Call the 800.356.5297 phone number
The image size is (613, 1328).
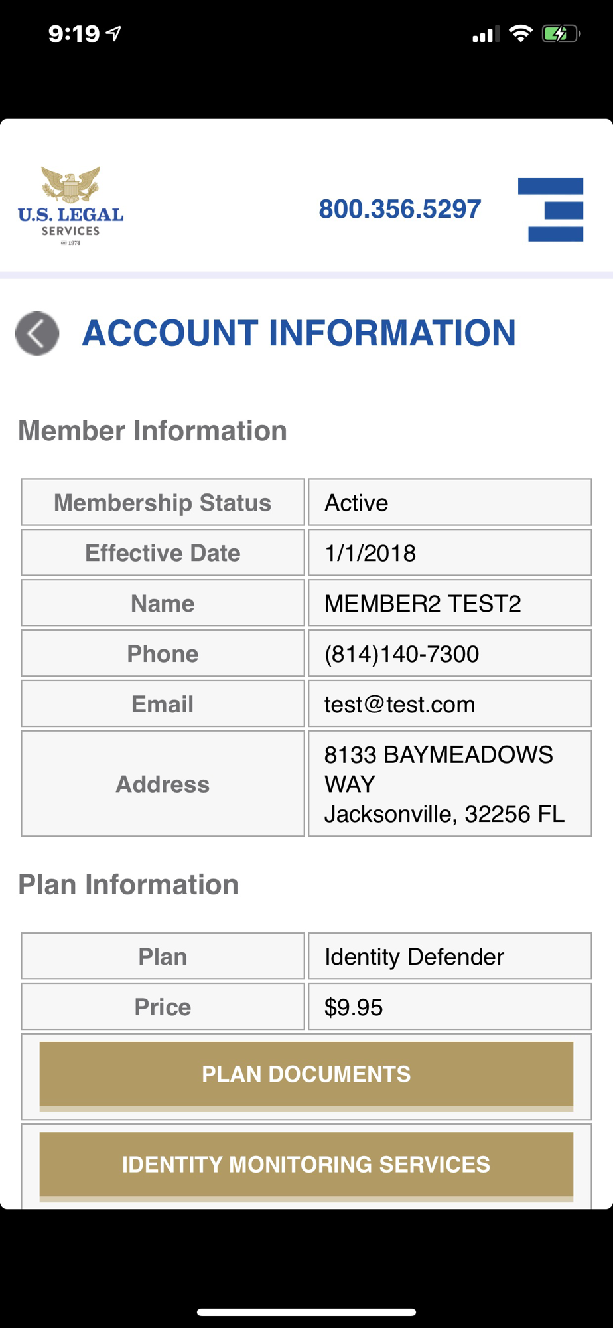[x=400, y=209]
